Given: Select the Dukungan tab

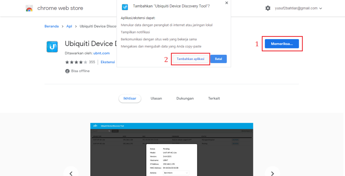Looking at the screenshot, I should pos(185,98).
